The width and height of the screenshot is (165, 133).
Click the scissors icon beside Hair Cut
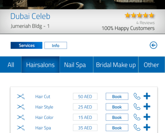pos(21,96)
